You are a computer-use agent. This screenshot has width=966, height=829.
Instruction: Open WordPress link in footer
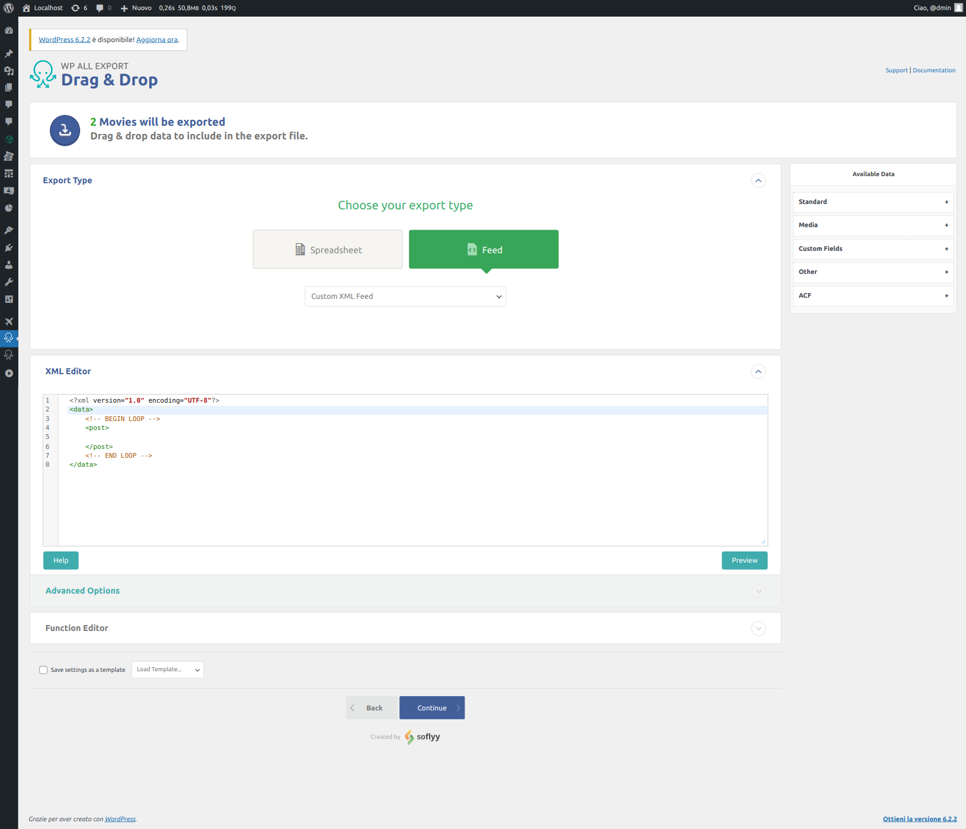click(120, 820)
